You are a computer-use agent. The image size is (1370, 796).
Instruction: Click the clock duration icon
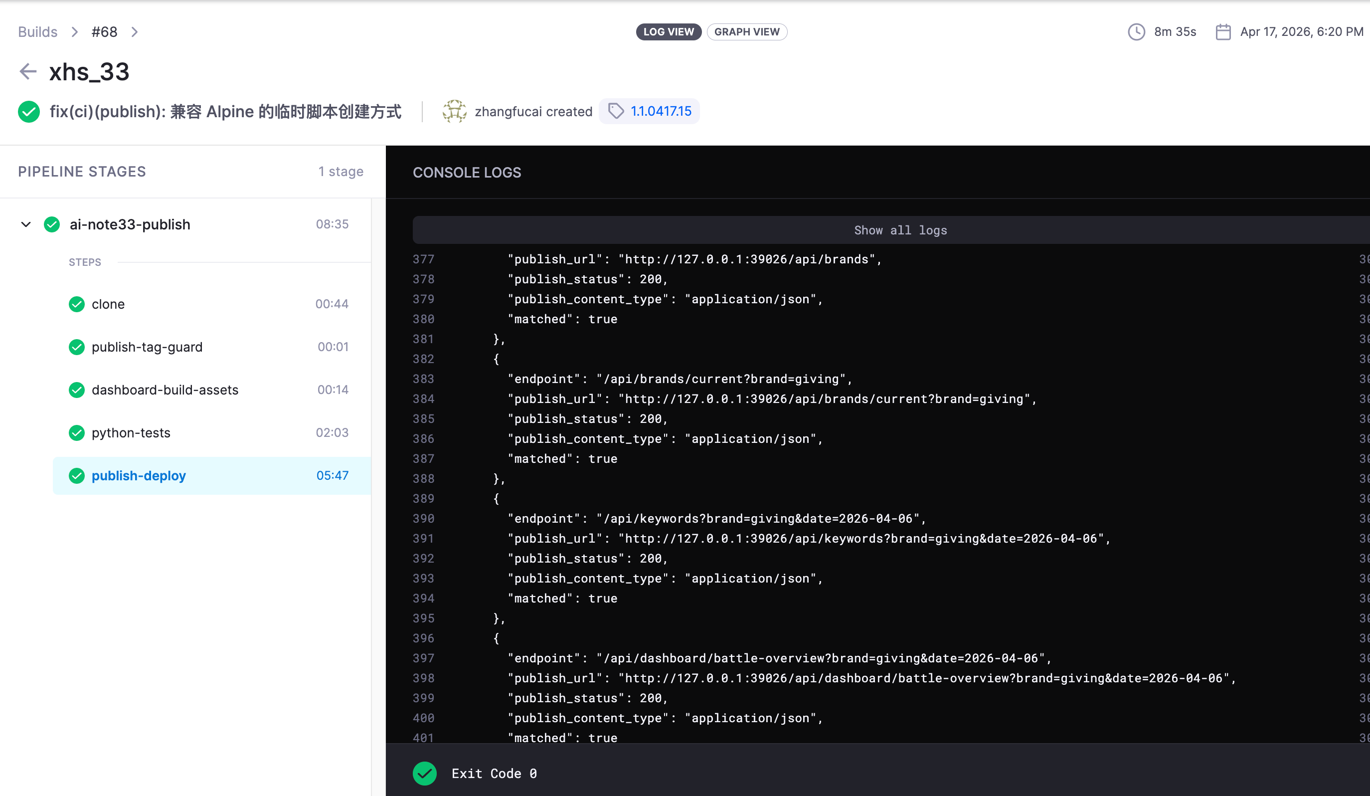click(1136, 31)
